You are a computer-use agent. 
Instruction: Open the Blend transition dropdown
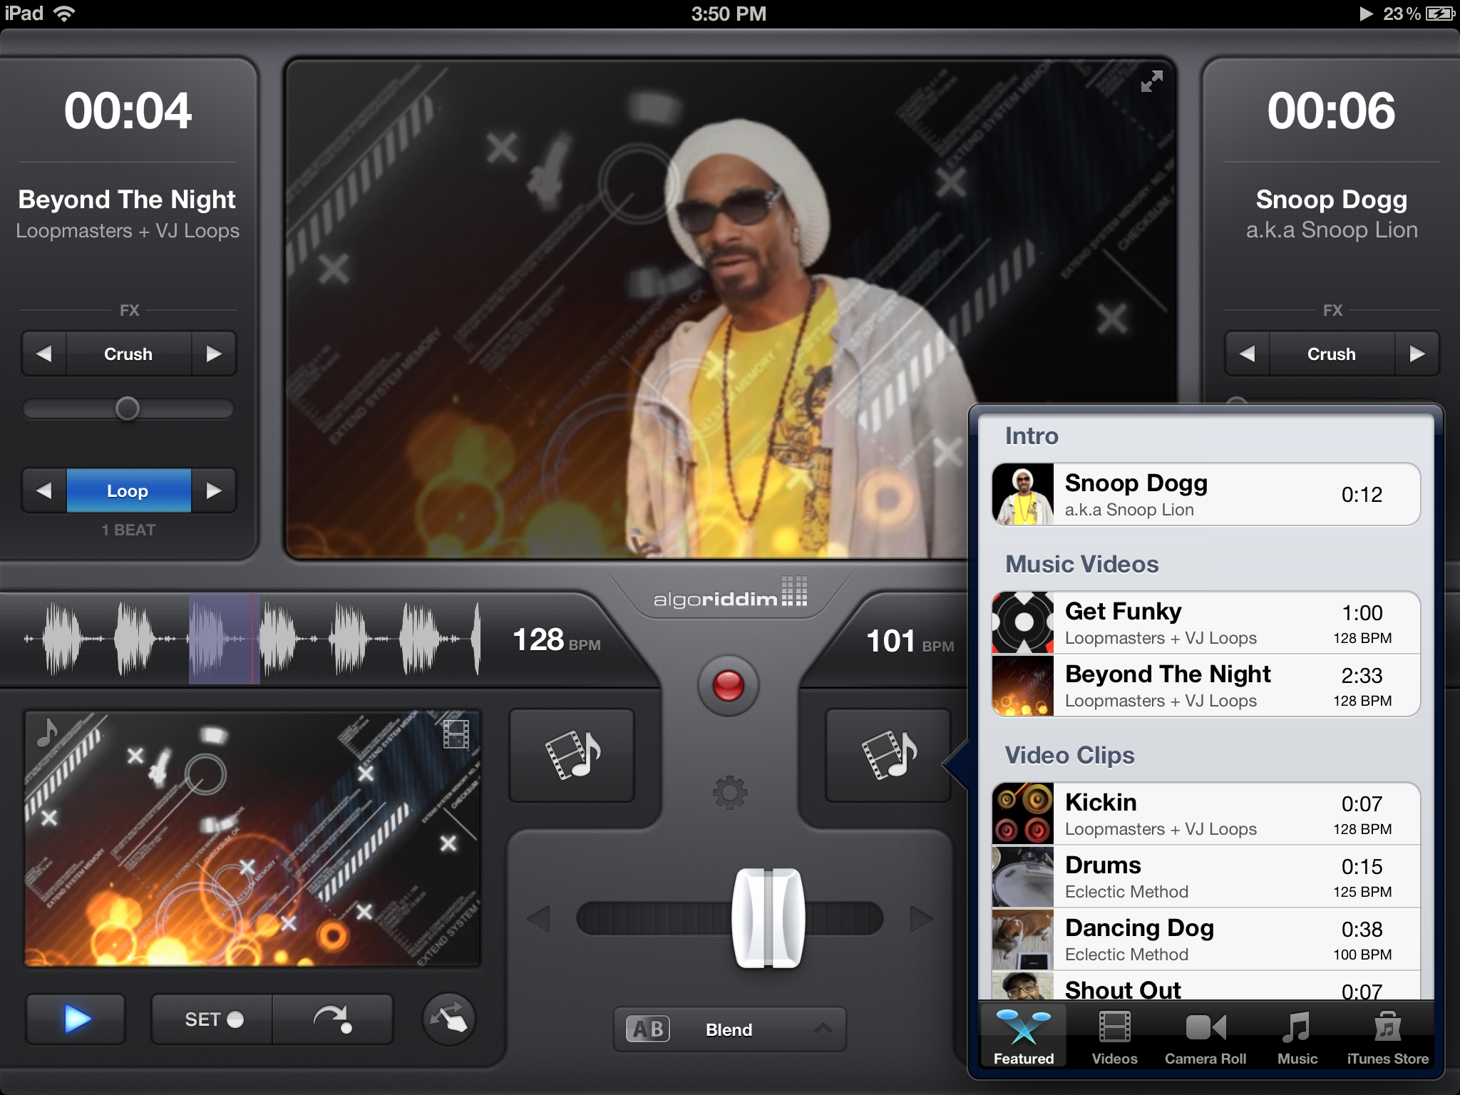tap(729, 1029)
